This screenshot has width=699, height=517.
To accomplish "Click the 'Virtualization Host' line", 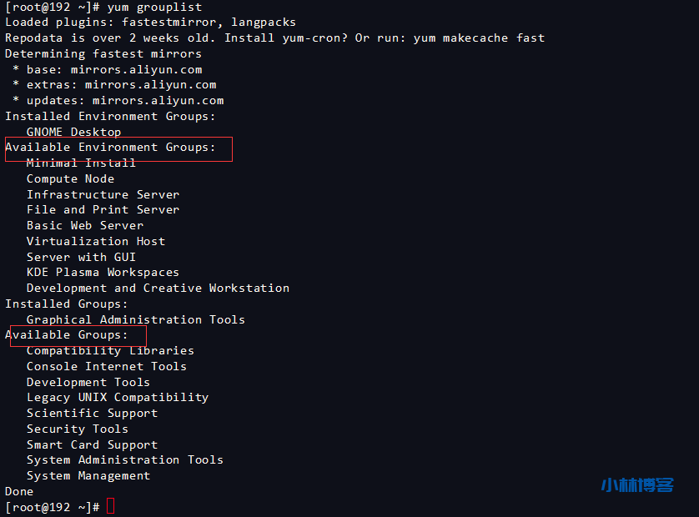I will (x=96, y=241).
